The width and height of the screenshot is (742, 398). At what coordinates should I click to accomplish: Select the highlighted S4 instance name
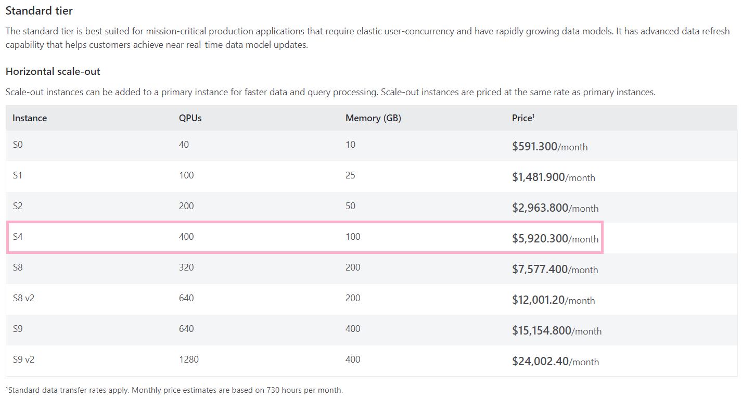18,237
